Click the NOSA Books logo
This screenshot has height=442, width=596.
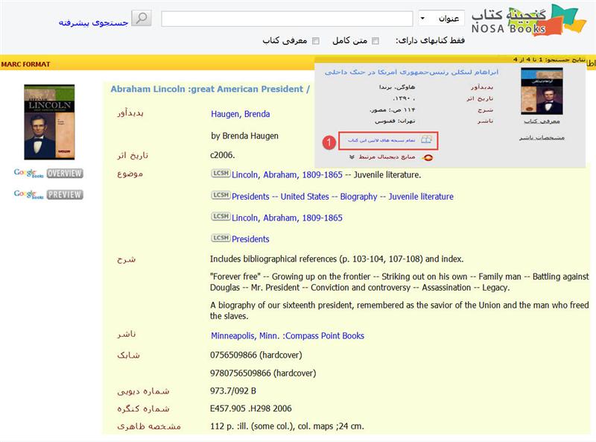coord(536,21)
